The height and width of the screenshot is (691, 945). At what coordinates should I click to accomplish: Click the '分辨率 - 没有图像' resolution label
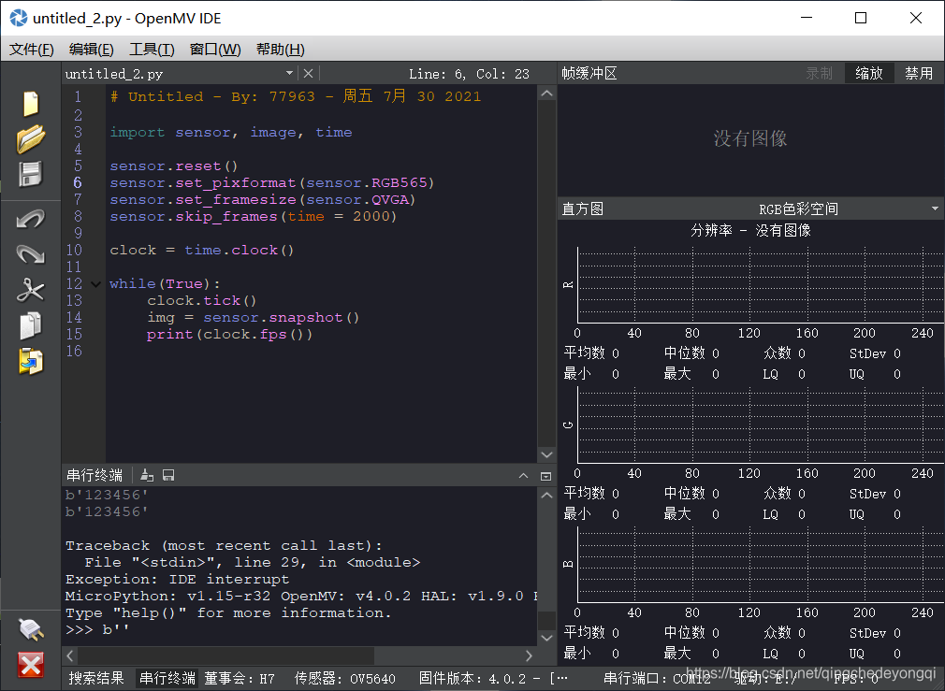750,231
